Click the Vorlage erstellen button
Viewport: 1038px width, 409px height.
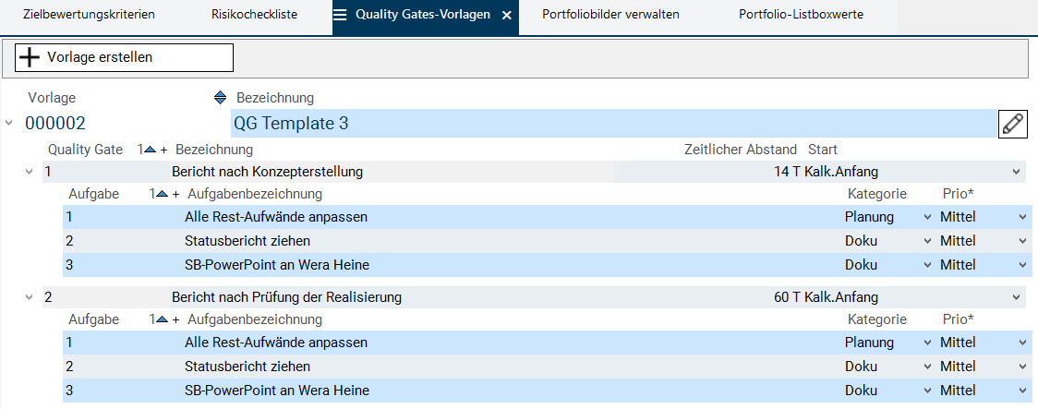click(x=125, y=57)
